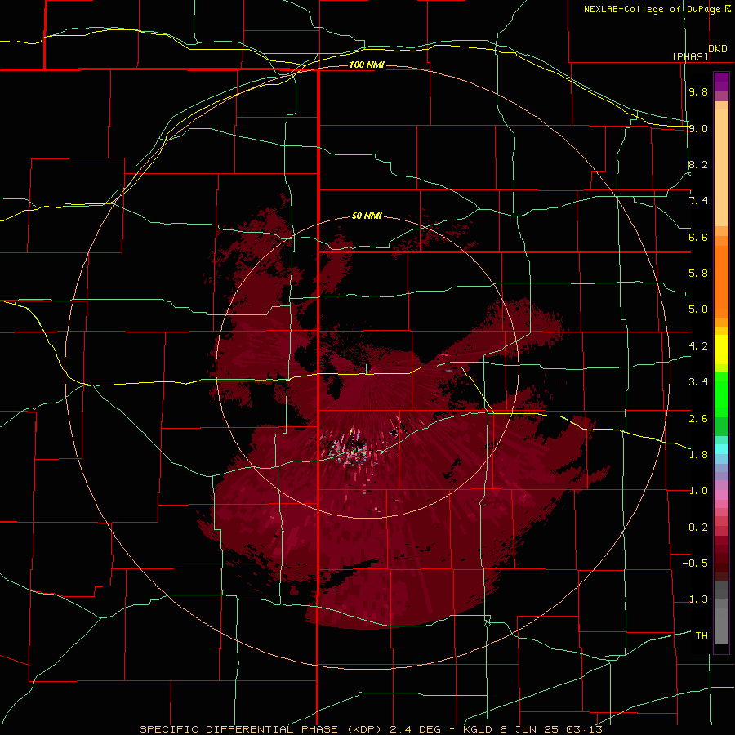Image resolution: width=735 pixels, height=735 pixels.
Task: Click the 5.0 scale value
Action: click(698, 310)
